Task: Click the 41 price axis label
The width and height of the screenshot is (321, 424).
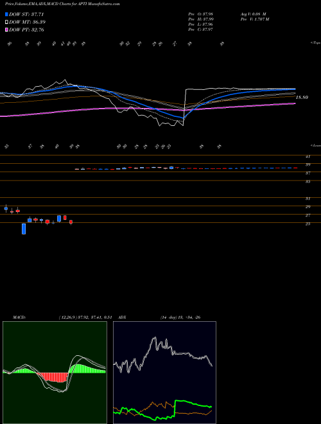Action: pyautogui.click(x=308, y=156)
